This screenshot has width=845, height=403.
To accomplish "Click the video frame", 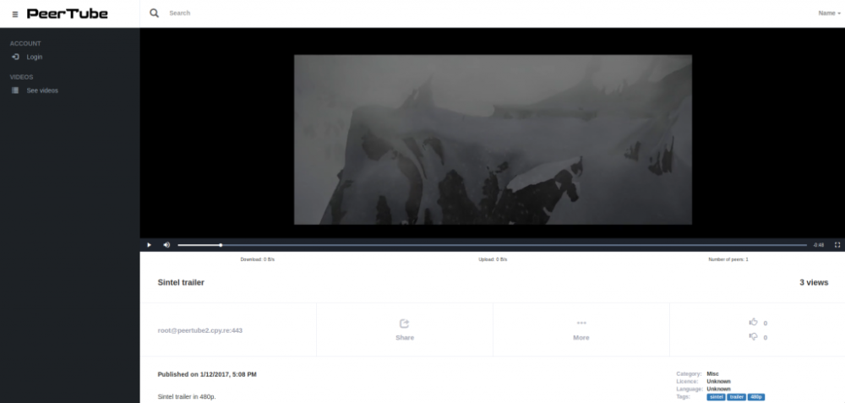I will [x=493, y=139].
